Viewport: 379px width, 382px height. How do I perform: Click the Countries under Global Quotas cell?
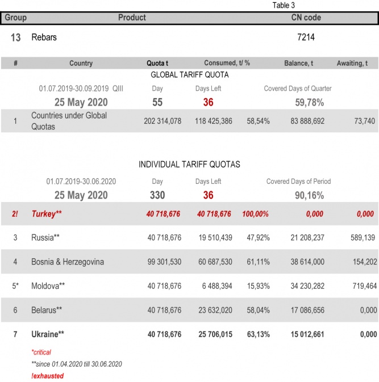[69, 121]
